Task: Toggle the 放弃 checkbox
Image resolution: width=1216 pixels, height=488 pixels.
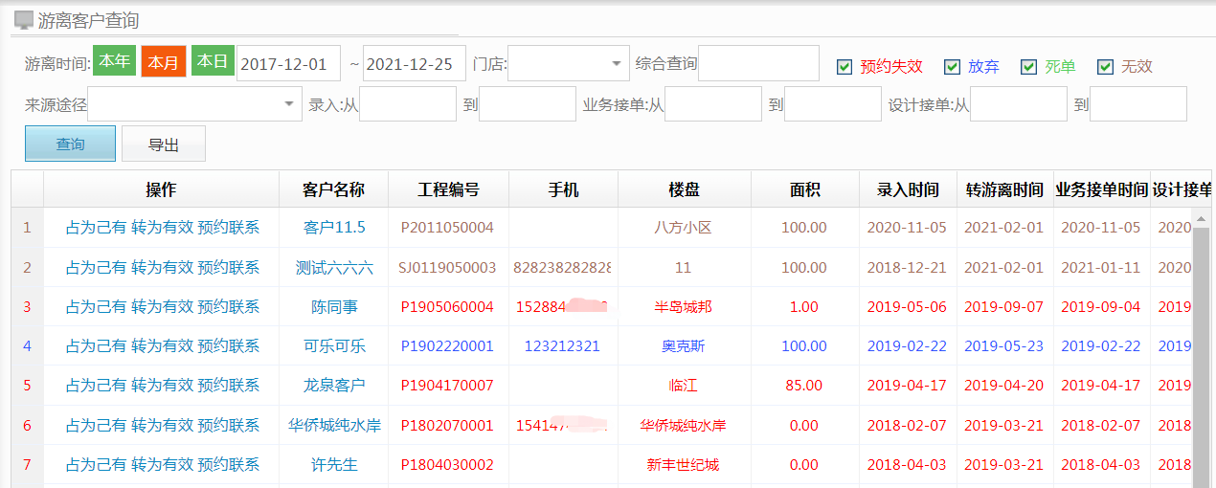Action: (x=952, y=67)
